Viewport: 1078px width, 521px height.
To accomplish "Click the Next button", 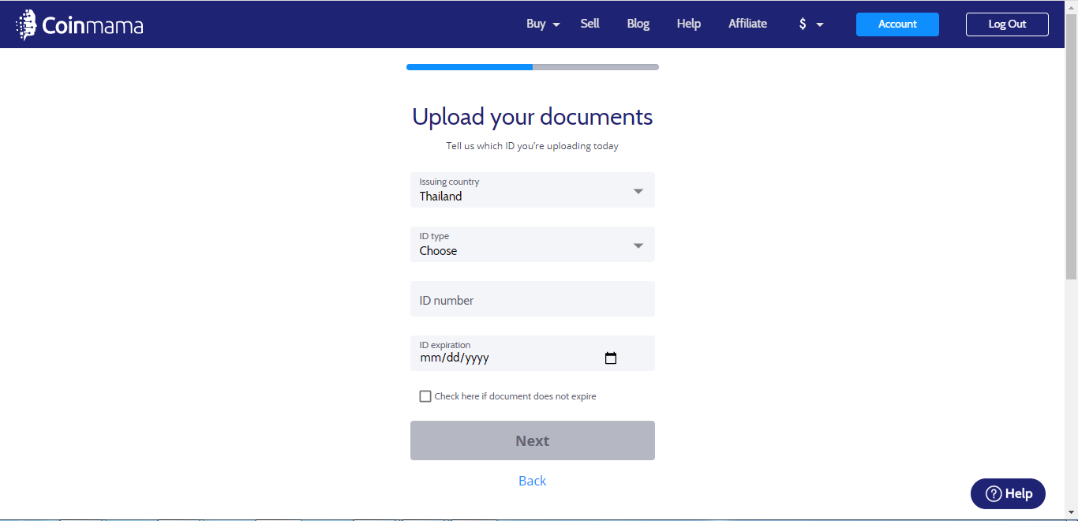I will (x=533, y=440).
